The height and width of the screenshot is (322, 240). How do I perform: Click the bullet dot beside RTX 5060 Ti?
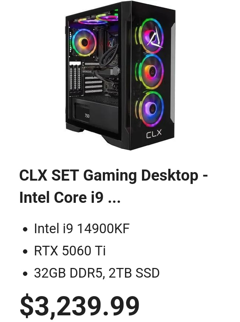click(25, 252)
